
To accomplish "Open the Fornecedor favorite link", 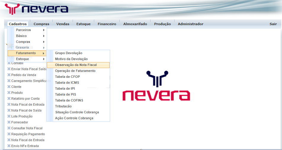I will pos(20,122).
